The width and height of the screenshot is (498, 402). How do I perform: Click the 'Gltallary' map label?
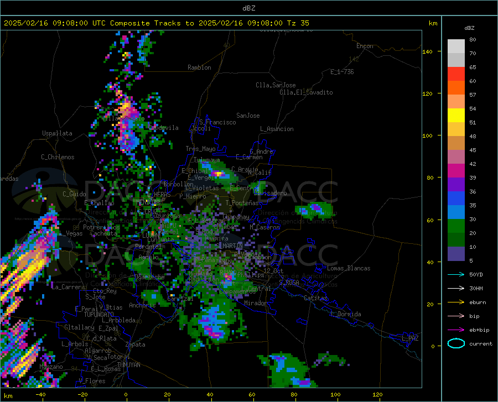pos(79,327)
